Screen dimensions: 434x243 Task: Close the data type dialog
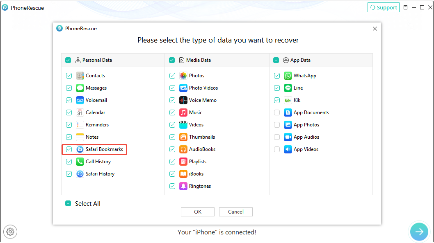click(375, 29)
